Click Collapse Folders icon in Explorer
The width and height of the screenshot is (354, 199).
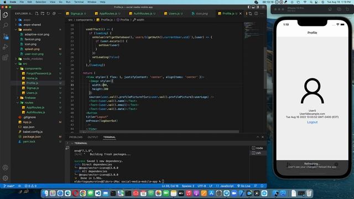tap(54, 13)
